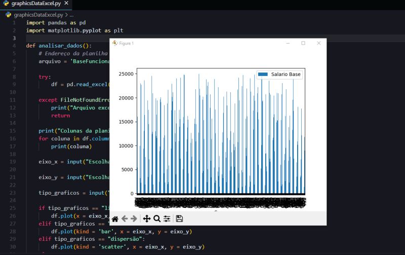Click the Figure 1 title bar text
Screen dimensions: 405x255
pyautogui.click(x=126, y=43)
